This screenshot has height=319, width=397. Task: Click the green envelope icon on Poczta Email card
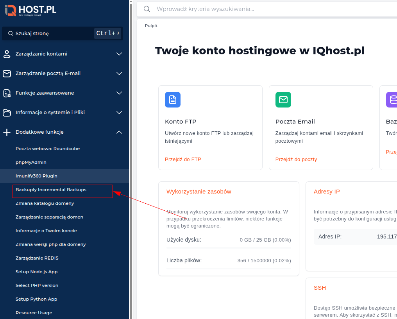(x=283, y=100)
